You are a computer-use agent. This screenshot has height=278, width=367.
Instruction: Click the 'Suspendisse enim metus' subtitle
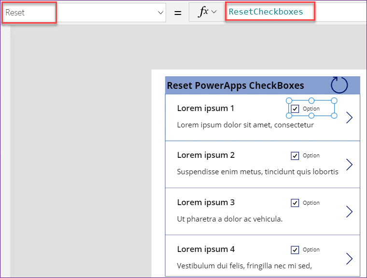coord(258,172)
